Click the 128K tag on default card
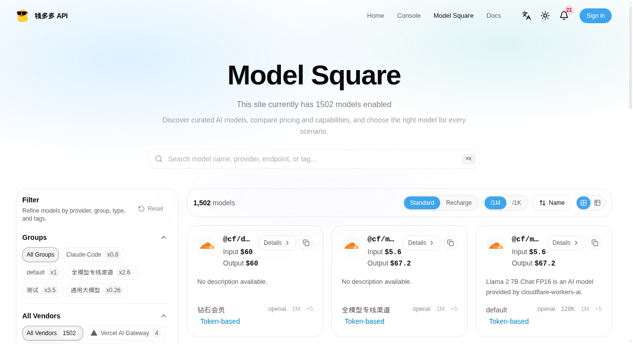This screenshot has width=633, height=344. pyautogui.click(x=568, y=309)
